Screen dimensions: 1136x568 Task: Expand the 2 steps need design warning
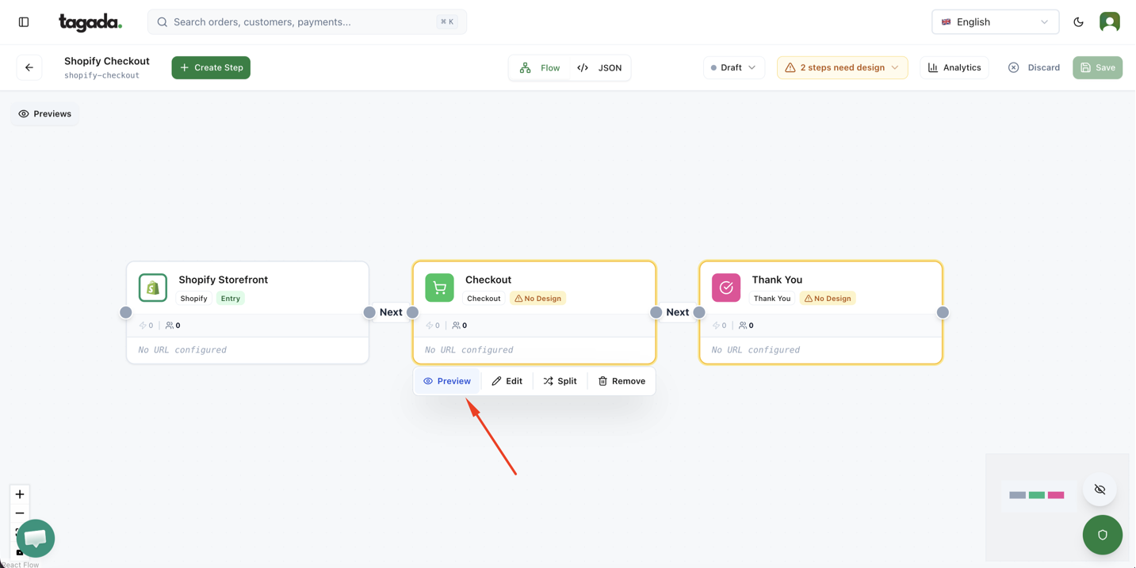pos(842,67)
